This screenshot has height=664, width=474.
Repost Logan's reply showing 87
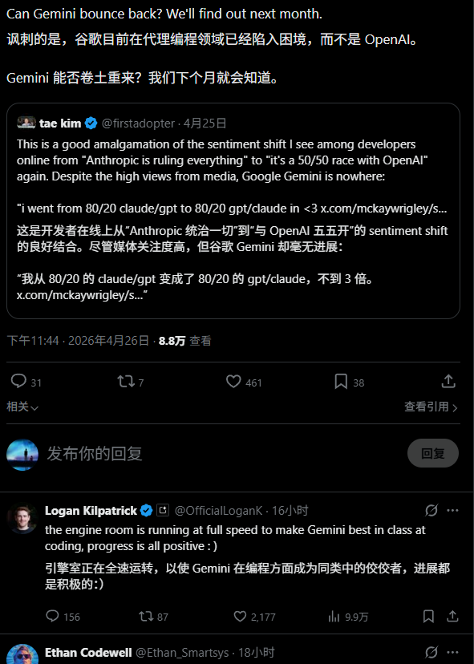click(146, 616)
